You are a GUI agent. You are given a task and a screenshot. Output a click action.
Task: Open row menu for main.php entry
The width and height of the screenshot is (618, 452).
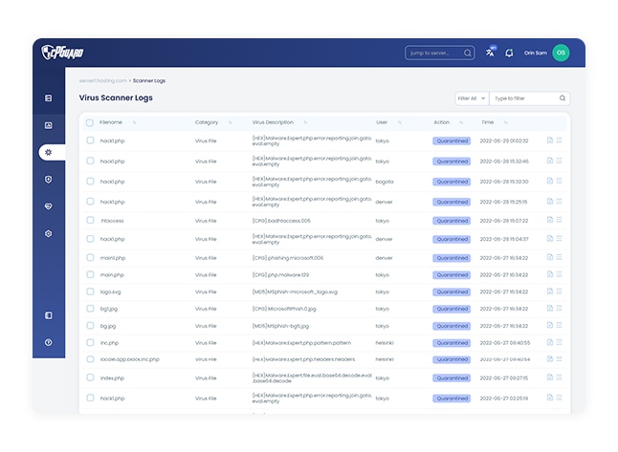559,274
